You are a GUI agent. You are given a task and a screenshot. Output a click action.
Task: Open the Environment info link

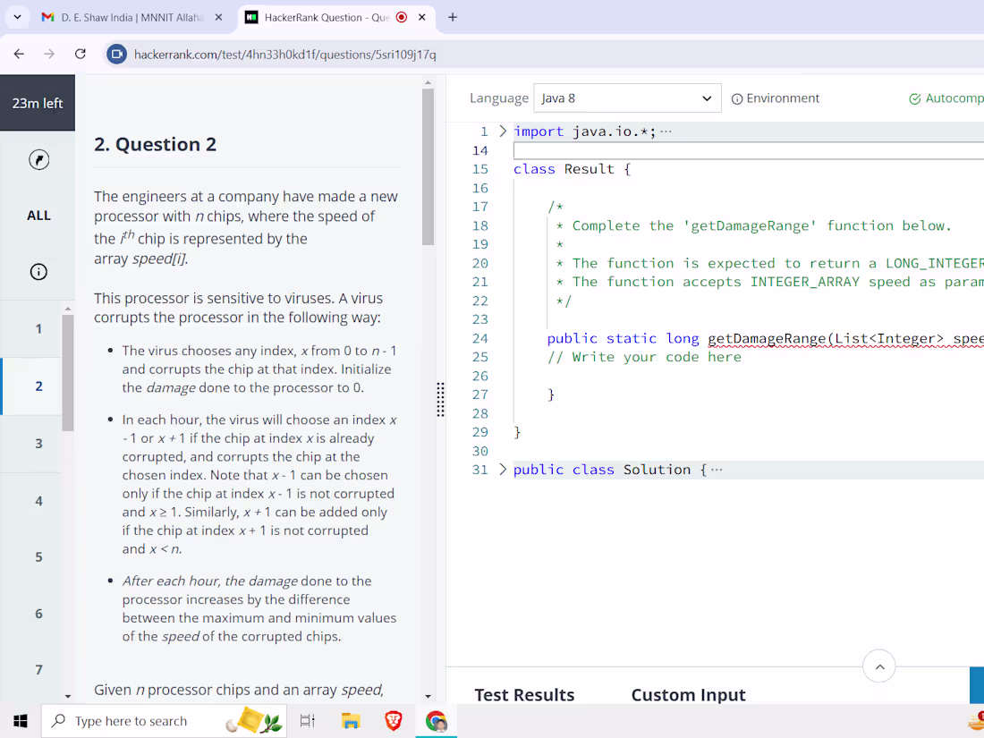pos(776,98)
